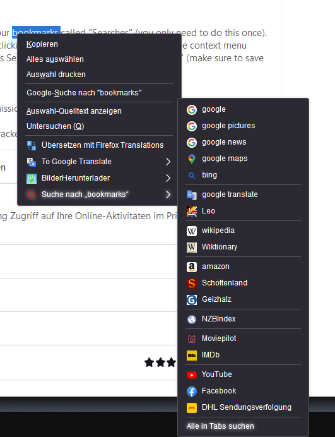Select Übersetzen mit Firefox Translations label

click(x=102, y=145)
